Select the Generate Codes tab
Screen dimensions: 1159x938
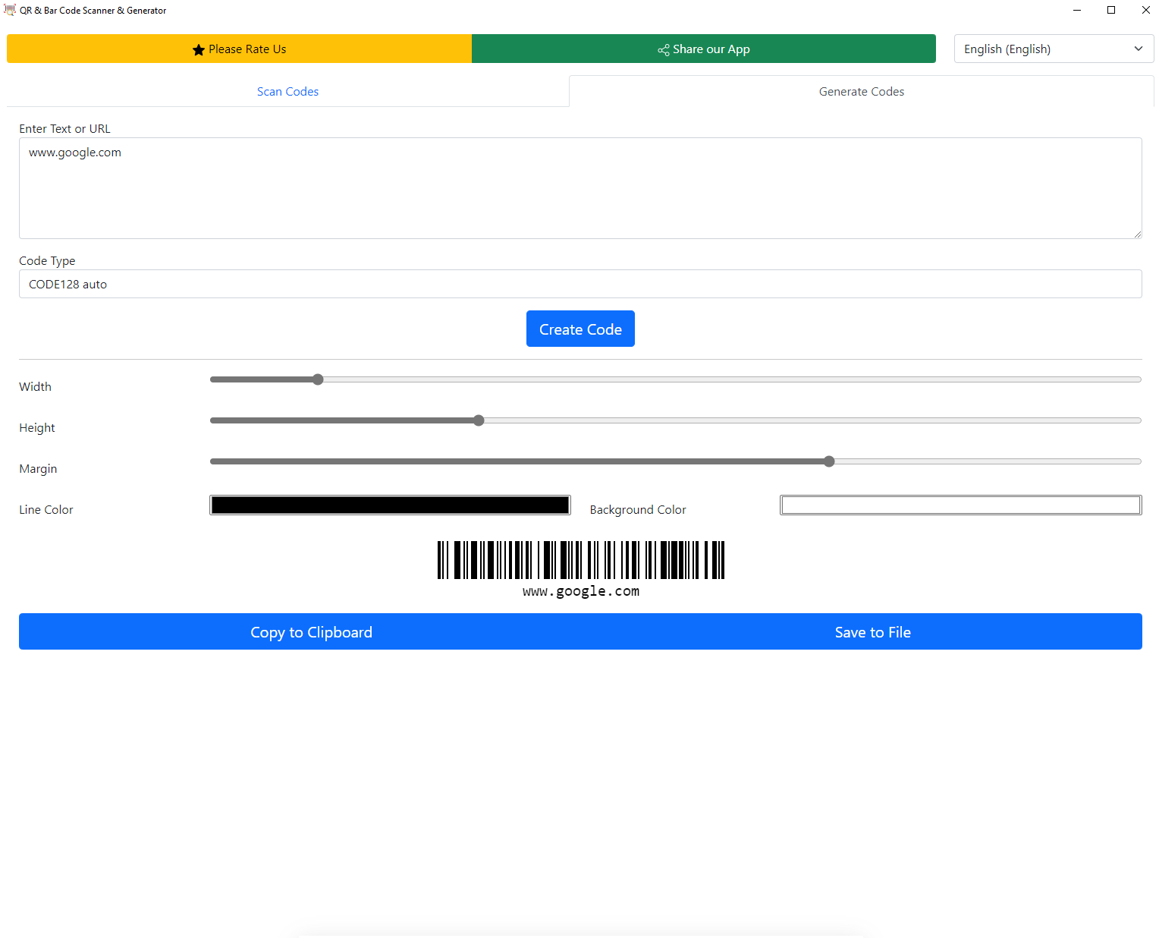(x=861, y=91)
